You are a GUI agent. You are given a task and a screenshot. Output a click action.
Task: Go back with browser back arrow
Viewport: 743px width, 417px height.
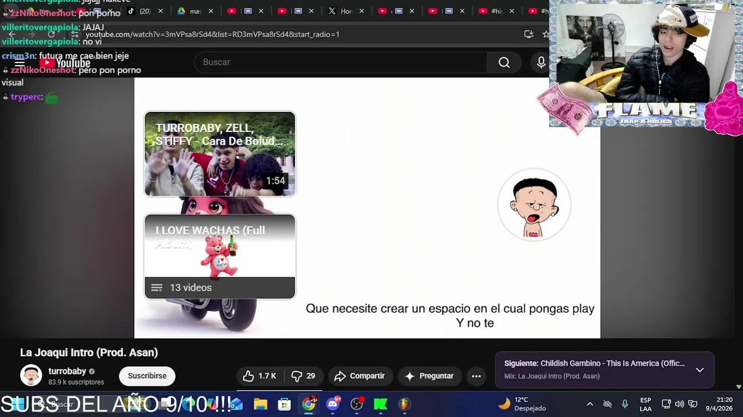[x=12, y=34]
